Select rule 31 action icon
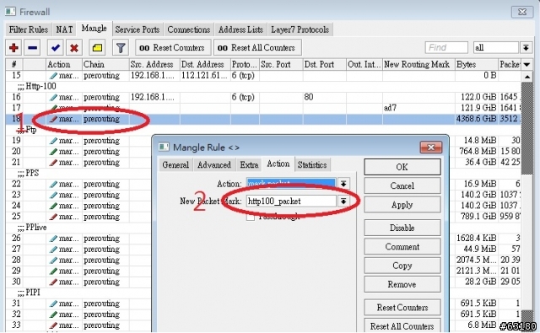 pyautogui.click(x=53, y=303)
